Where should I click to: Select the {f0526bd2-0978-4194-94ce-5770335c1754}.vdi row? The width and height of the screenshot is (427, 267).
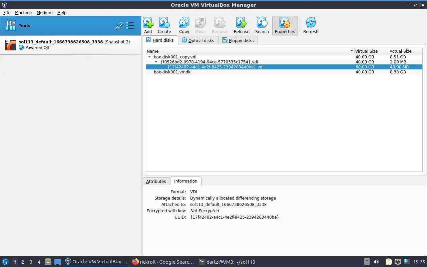coord(284,62)
